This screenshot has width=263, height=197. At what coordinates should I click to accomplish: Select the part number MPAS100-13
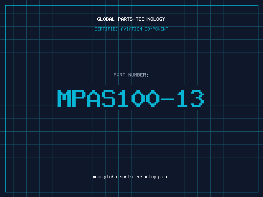131,98
